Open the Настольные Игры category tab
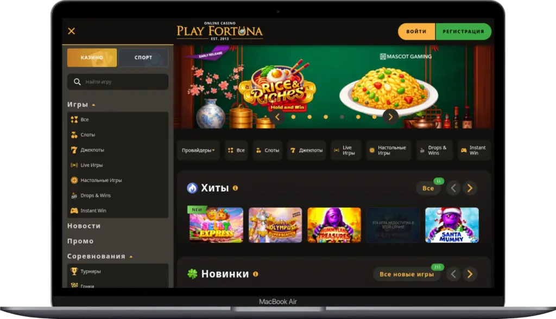The image size is (556, 319). click(x=388, y=150)
